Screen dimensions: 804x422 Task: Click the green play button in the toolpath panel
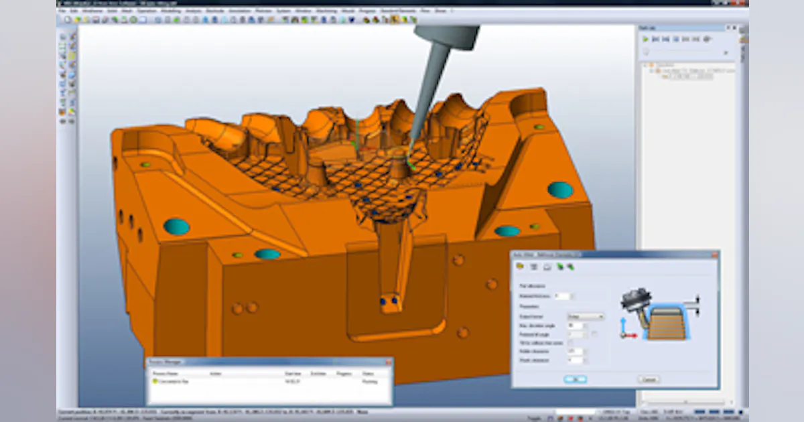pyautogui.click(x=645, y=40)
